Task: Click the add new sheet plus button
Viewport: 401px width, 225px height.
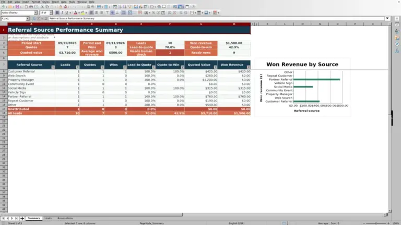Action: point(22,218)
